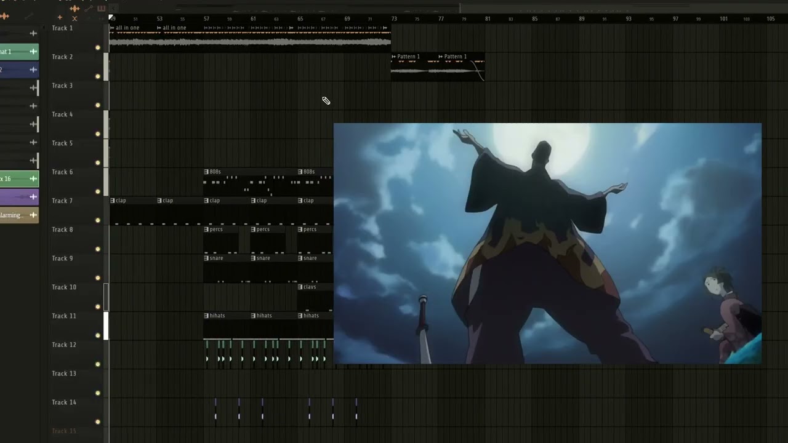Click the orange plus icon in the playlist toolbar
The image size is (788, 443).
pos(60,17)
